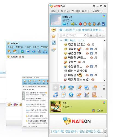Click the three dots more shortcuts button
The image size is (113, 137).
point(100,96)
